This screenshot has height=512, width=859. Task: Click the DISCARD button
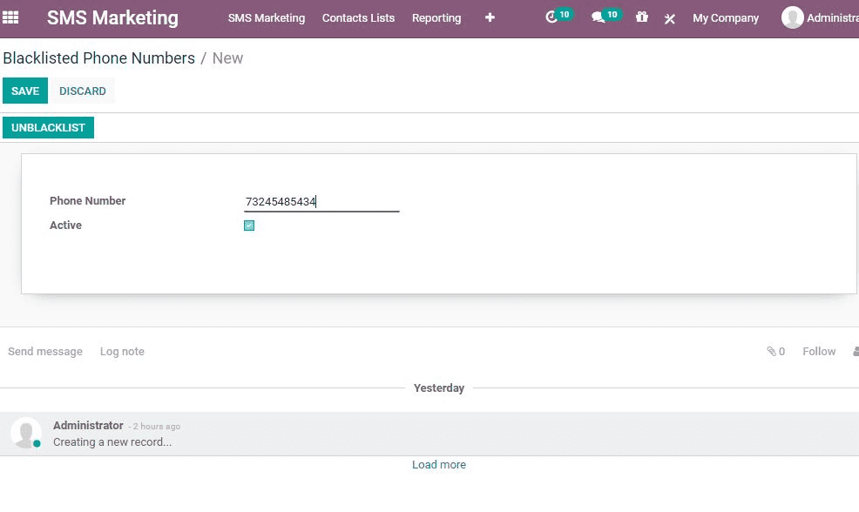click(x=83, y=91)
